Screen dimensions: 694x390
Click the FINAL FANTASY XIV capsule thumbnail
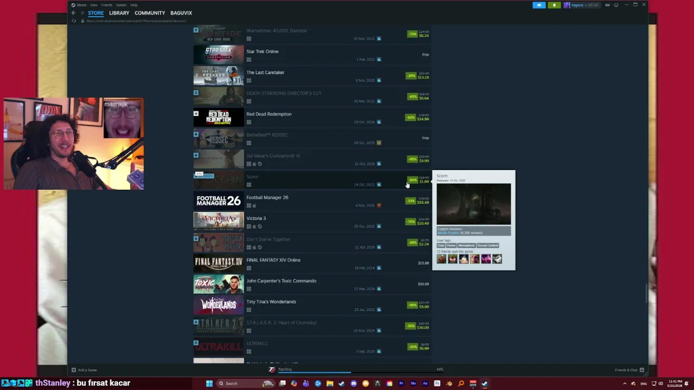[219, 263]
